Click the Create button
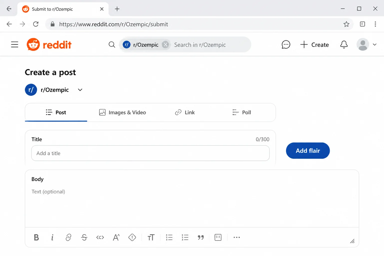Screen dimensions: 384x256 click(x=314, y=44)
